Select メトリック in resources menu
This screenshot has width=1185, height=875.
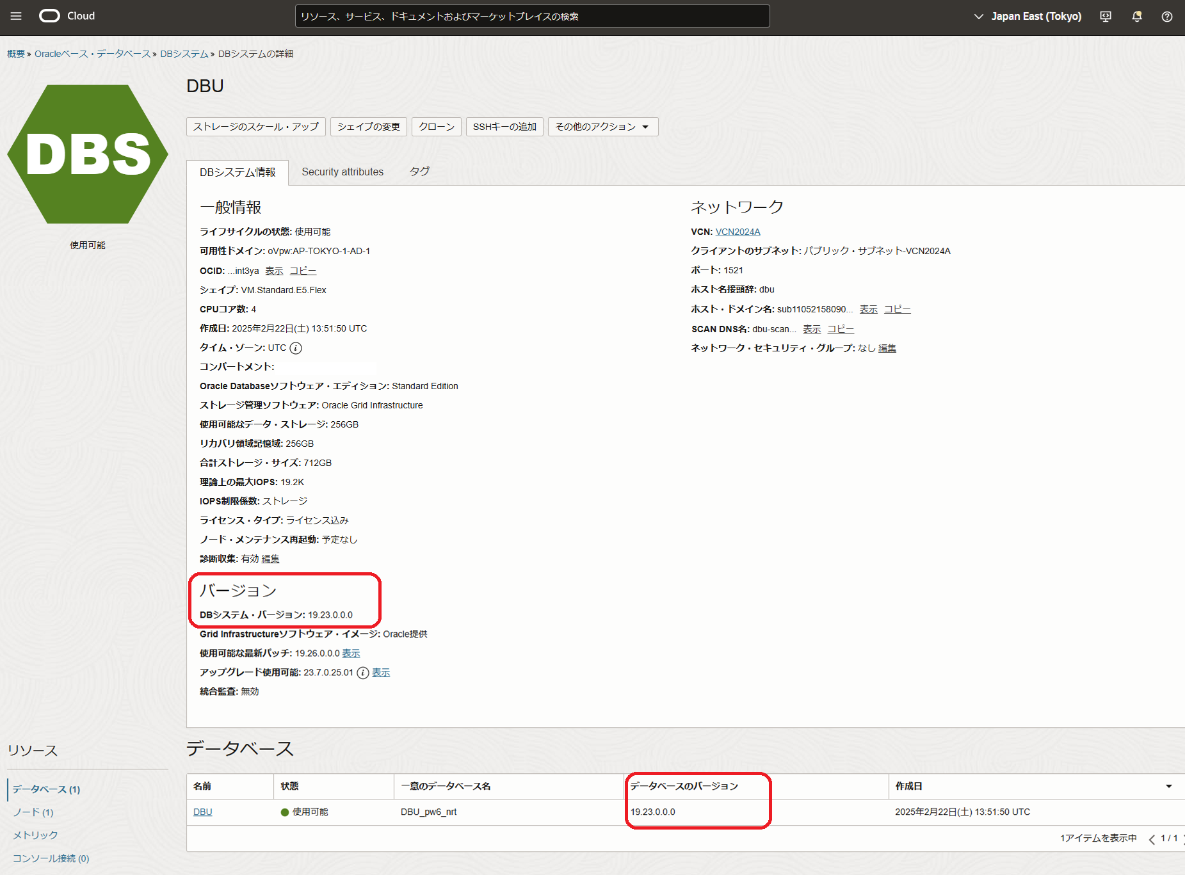pos(35,835)
